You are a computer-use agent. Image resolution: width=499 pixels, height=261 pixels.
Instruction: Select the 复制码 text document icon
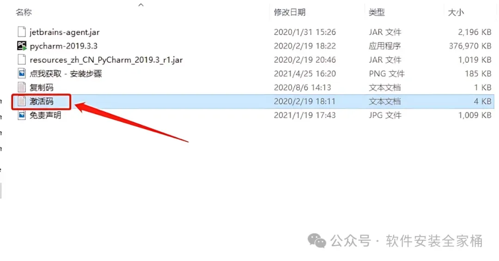(22, 87)
